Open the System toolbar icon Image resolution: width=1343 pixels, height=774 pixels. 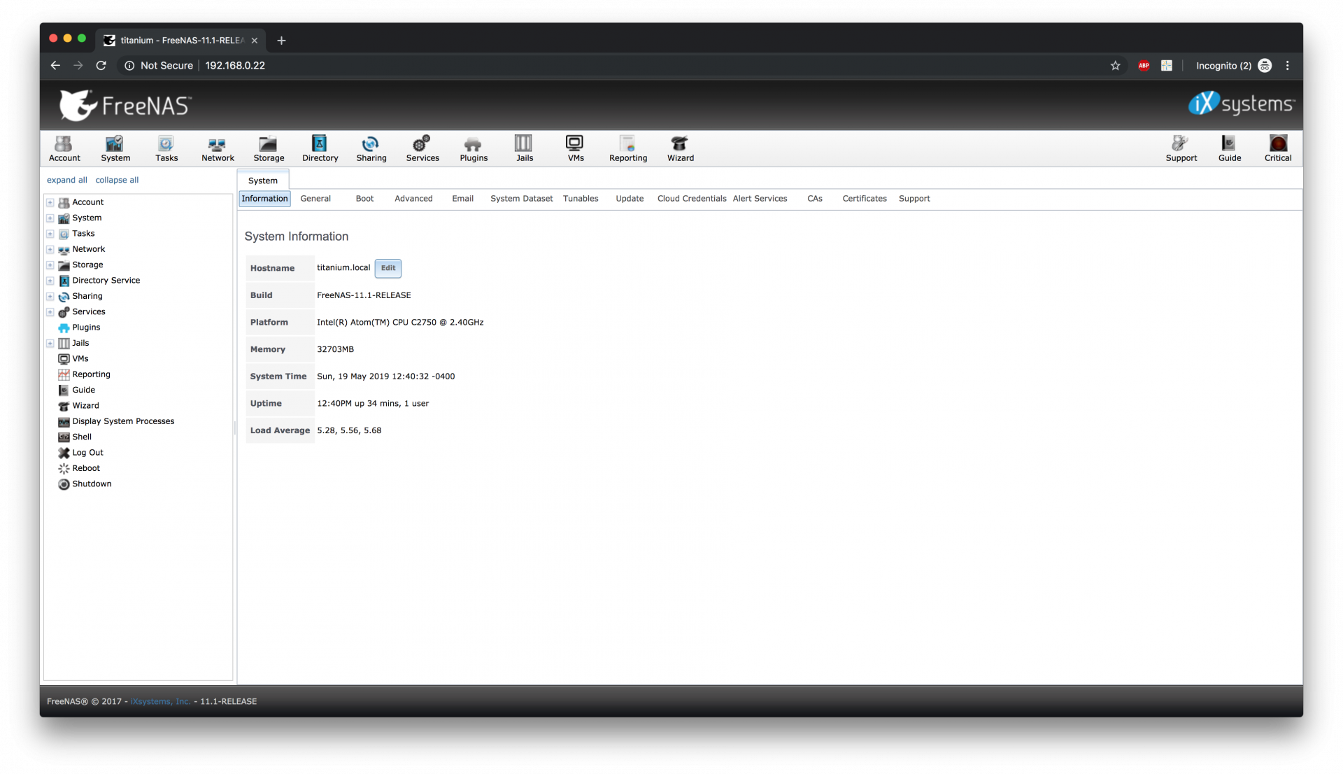pos(115,148)
